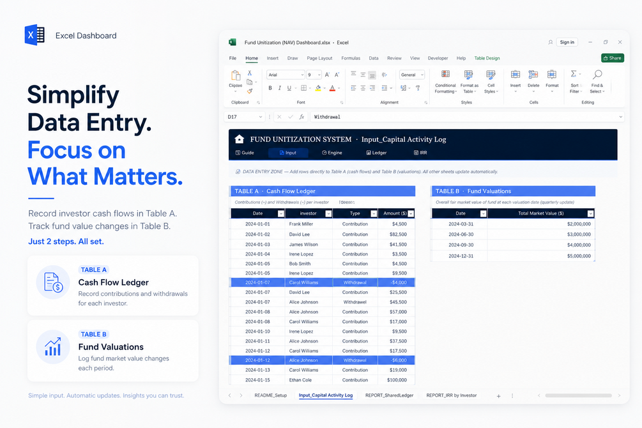Toggle Underline formatting in ribbon
642x428 pixels.
click(289, 88)
